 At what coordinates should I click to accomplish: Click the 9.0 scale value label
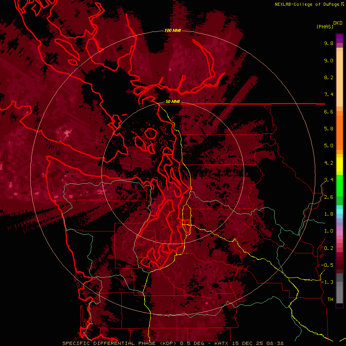click(329, 60)
